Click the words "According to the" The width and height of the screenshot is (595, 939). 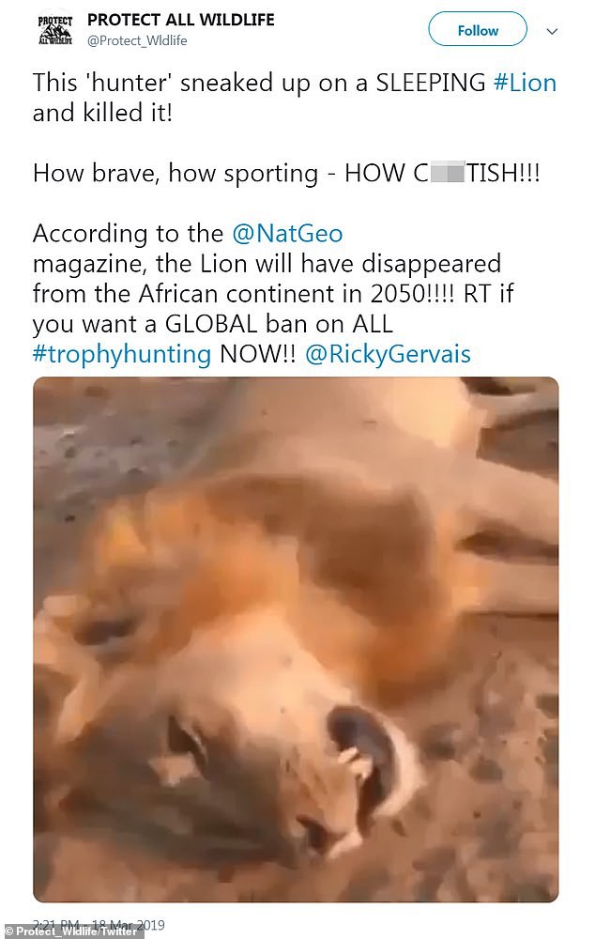128,234
